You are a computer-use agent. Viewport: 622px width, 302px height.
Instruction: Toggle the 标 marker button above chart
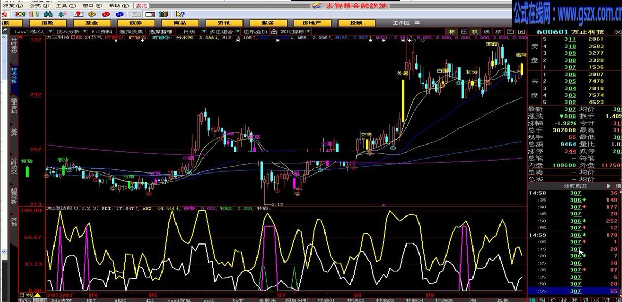click(452, 32)
